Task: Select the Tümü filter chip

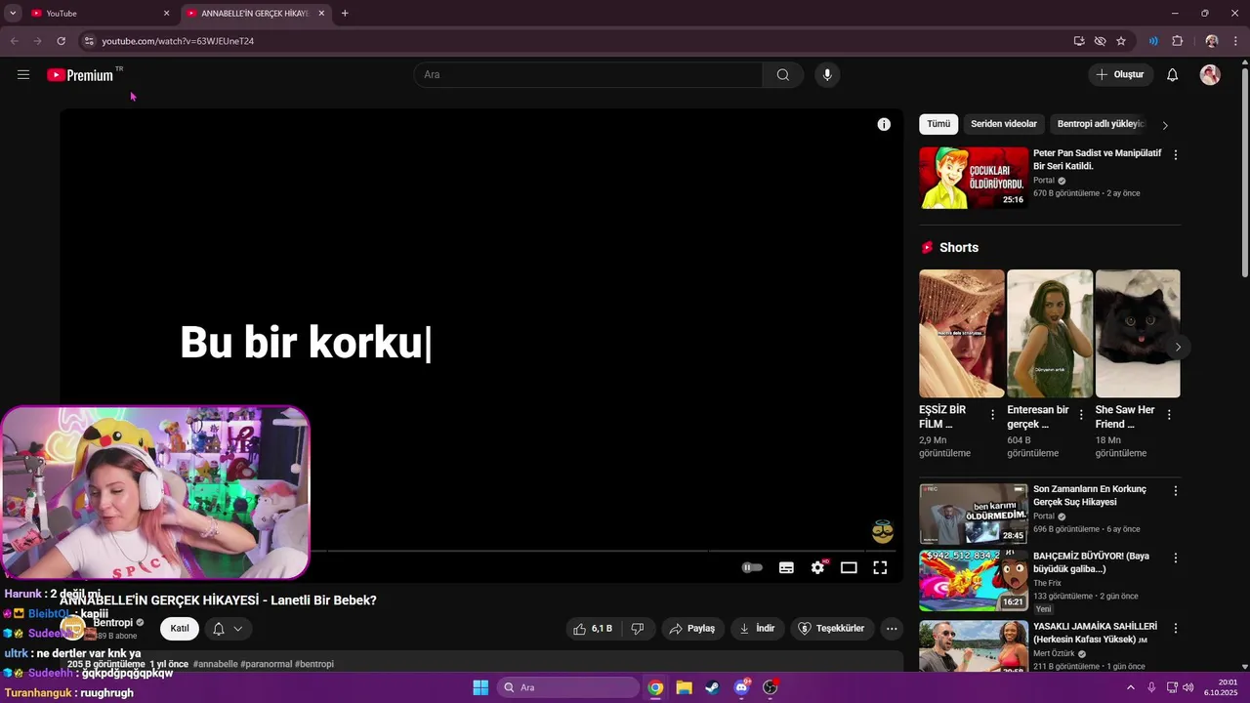Action: pos(938,124)
